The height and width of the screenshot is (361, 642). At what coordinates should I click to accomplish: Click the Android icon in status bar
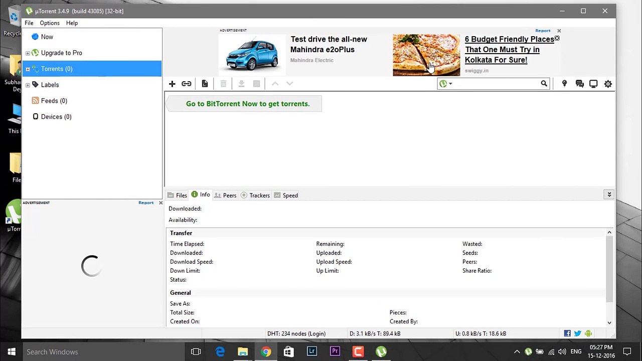(588, 333)
